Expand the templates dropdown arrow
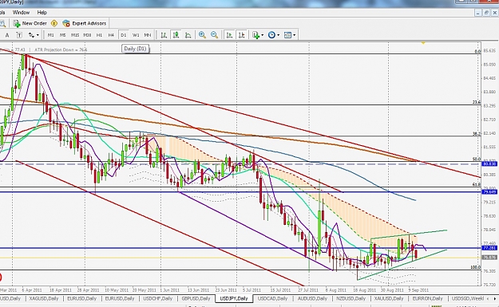Screen dimensions: 499x307 coord(295,35)
